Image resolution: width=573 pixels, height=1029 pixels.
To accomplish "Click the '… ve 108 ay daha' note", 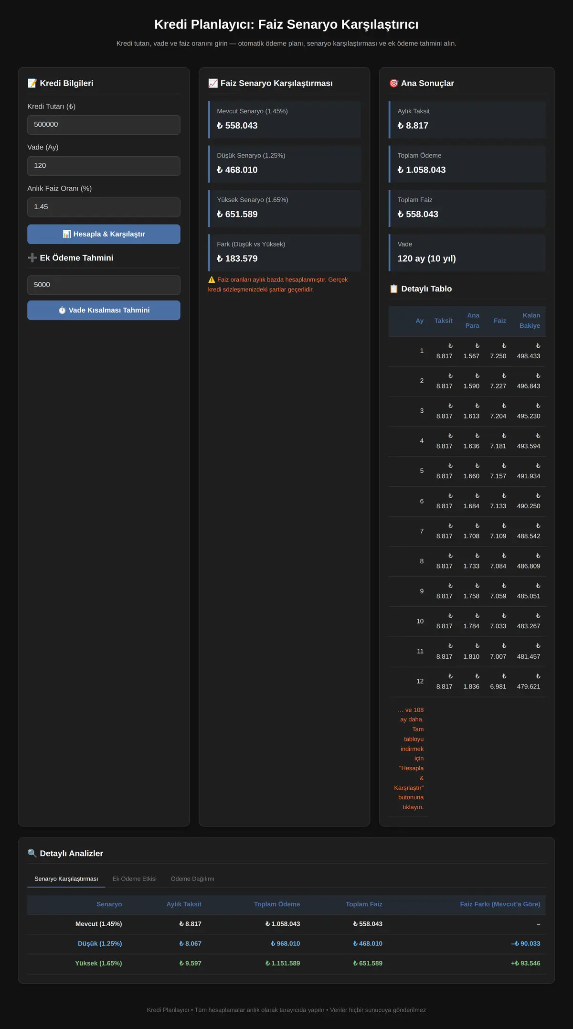I will point(409,759).
